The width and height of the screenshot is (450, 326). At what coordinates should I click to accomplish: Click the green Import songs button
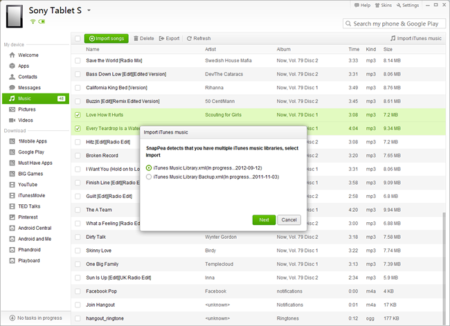click(107, 39)
